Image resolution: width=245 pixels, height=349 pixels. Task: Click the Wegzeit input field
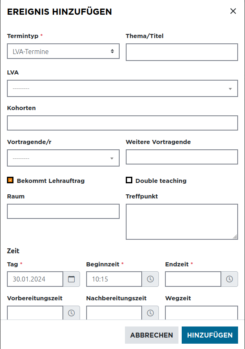pos(201,313)
